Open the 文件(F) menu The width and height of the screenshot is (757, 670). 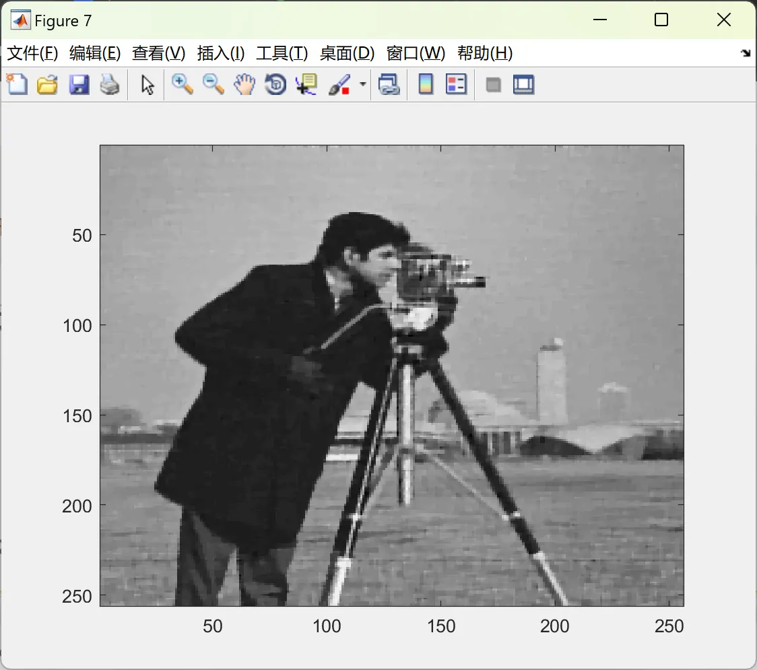point(32,53)
